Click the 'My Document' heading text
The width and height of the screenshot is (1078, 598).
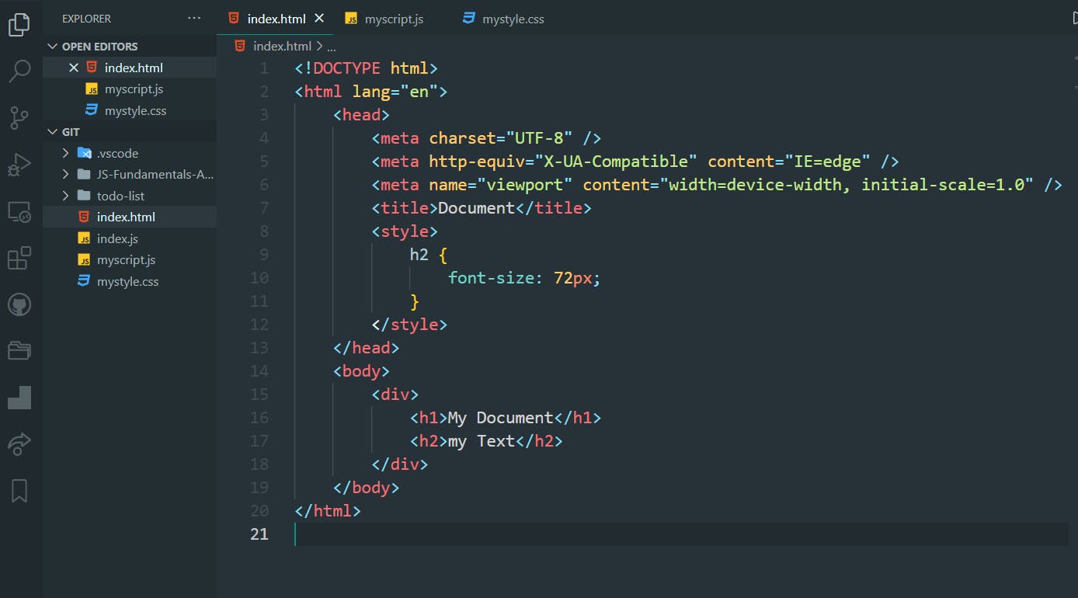(x=500, y=418)
